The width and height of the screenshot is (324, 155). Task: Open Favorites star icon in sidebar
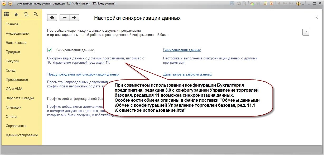click(16, 14)
